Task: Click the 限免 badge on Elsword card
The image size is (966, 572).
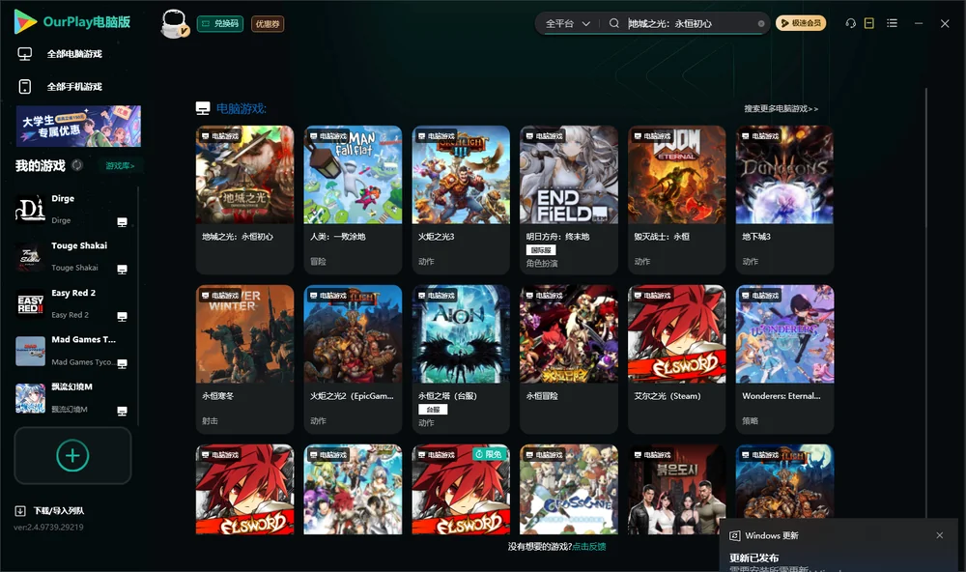Action: (491, 454)
